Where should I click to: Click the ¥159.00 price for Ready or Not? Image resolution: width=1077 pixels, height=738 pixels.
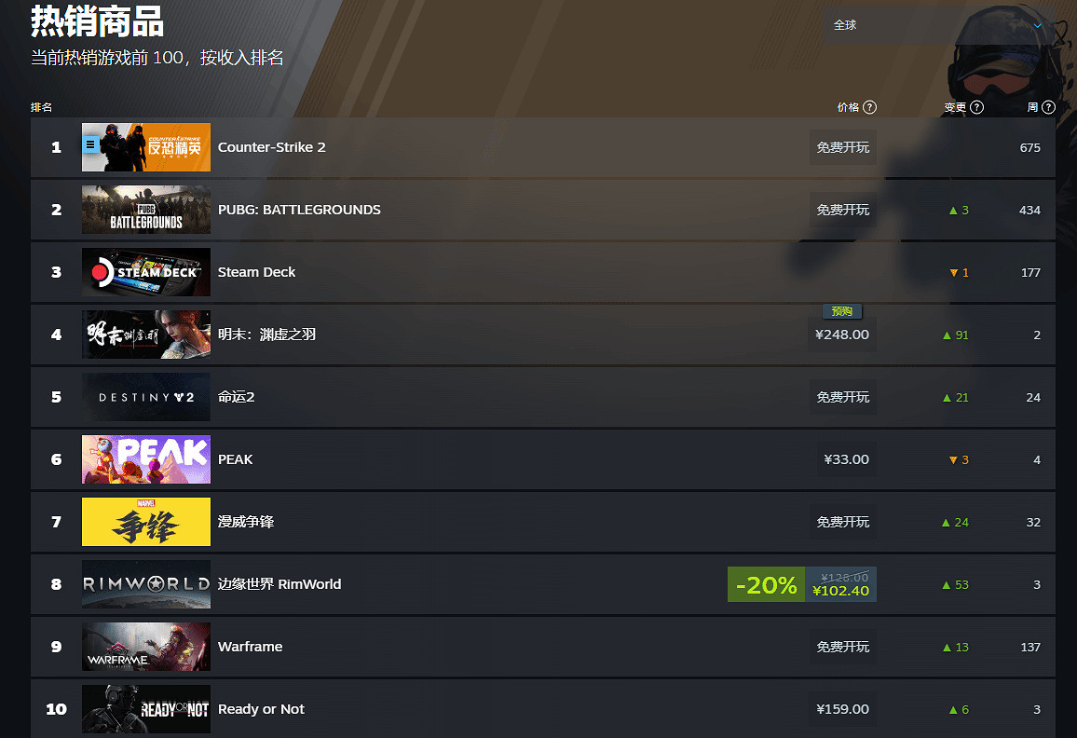843,709
